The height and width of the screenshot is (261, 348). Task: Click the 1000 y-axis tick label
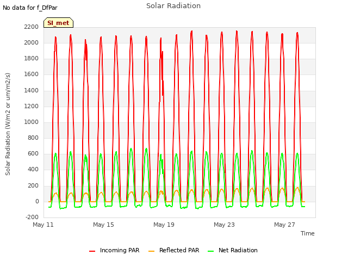[x=32, y=122]
